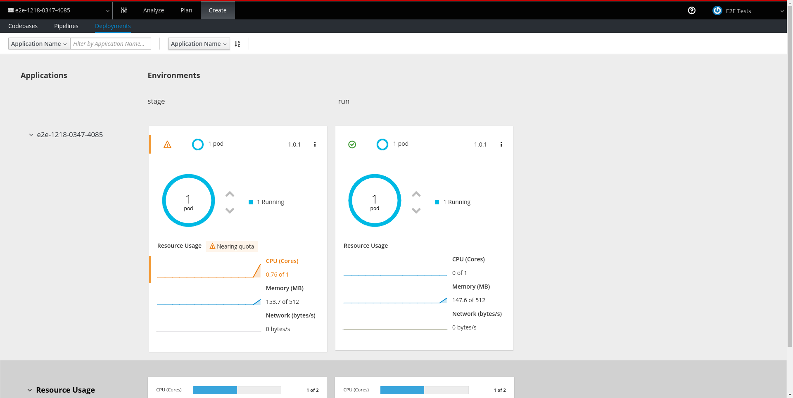The image size is (793, 398).
Task: Open the help question mark icon
Action: pyautogui.click(x=692, y=11)
